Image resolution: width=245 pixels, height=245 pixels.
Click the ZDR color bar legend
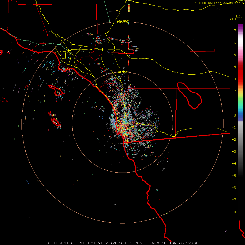click(x=240, y=121)
